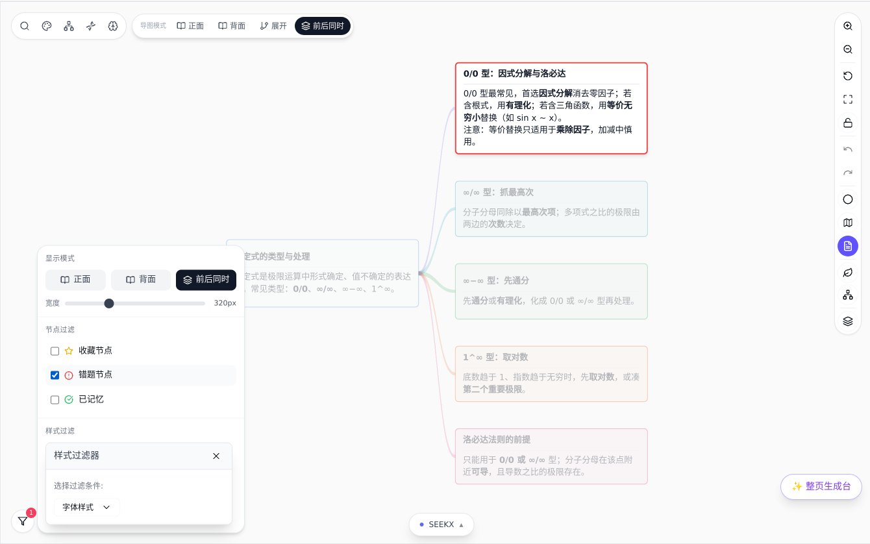
Task: Click the undo arrow in right toolbar
Action: point(848,149)
